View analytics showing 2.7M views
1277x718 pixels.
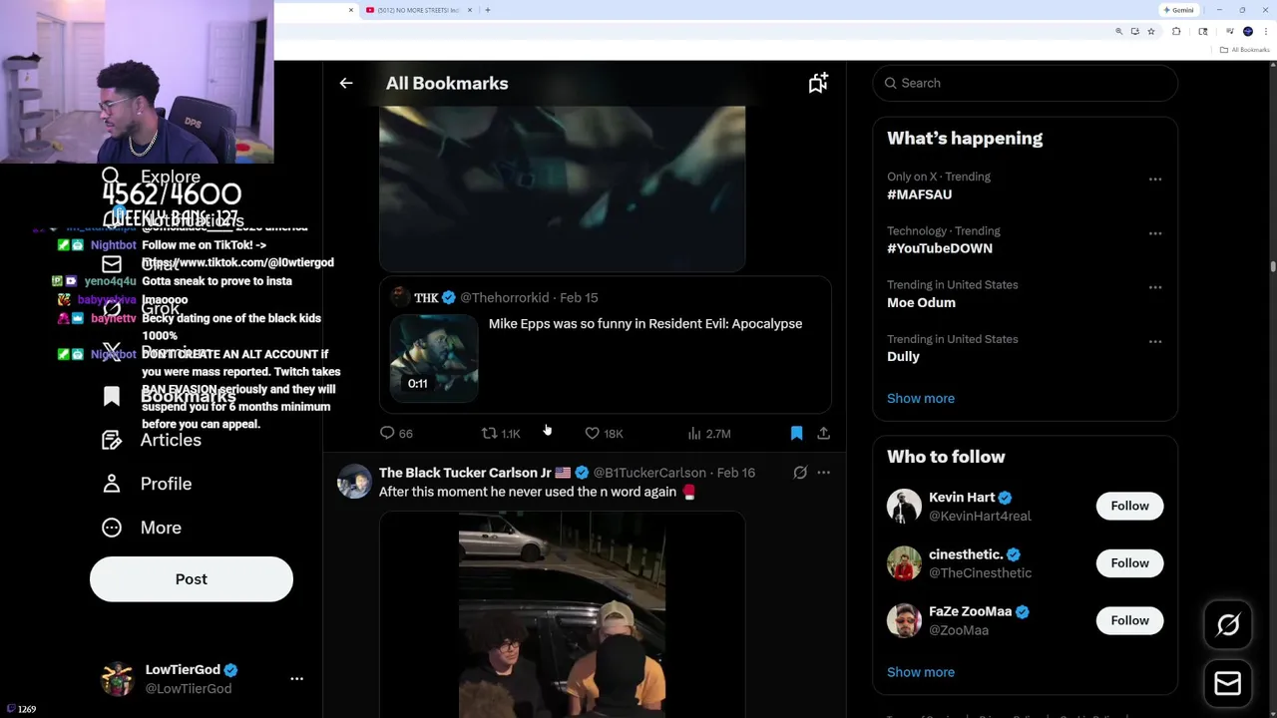(709, 434)
